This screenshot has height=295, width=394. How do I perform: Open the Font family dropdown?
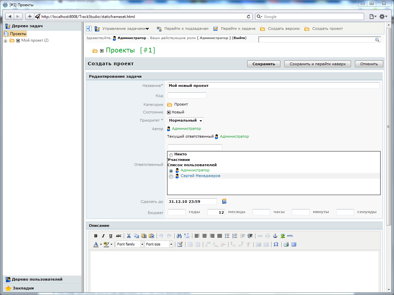tap(130, 245)
